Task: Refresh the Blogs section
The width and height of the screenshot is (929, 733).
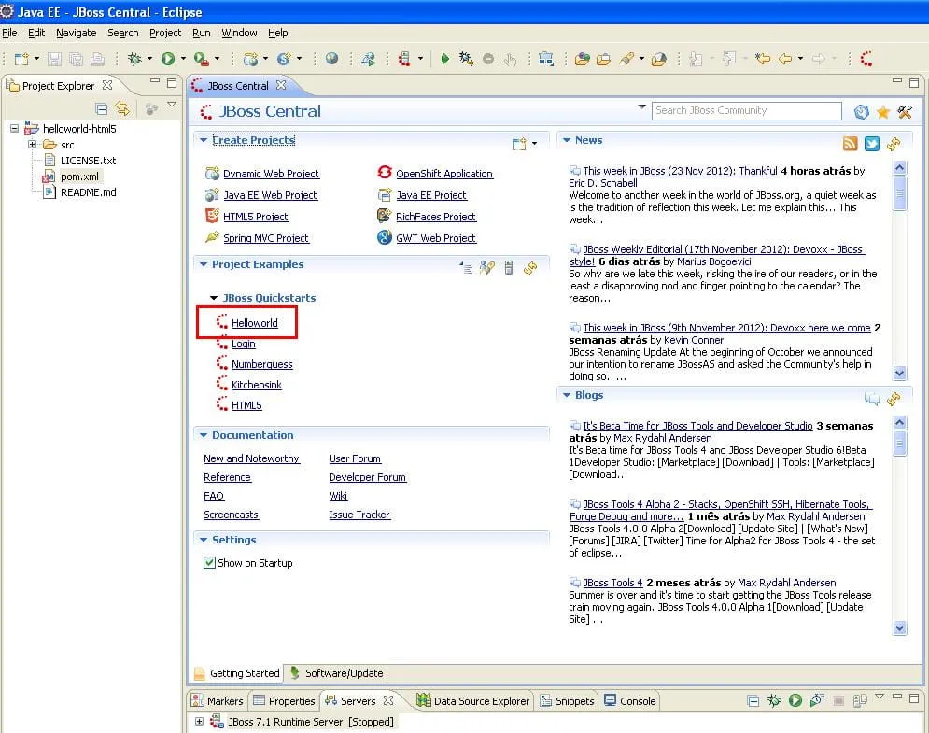Action: [x=894, y=399]
